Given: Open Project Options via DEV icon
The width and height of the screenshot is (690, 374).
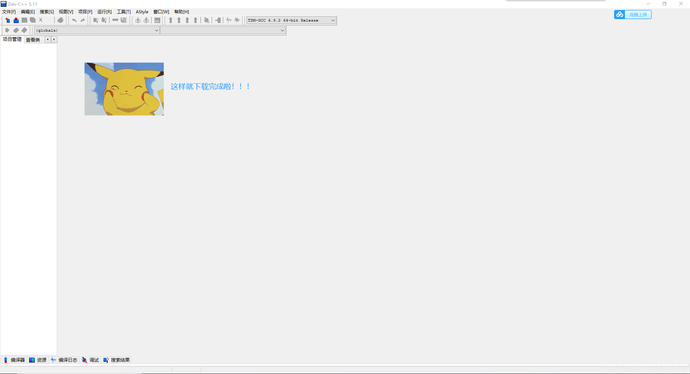Looking at the screenshot, I should click(x=157, y=20).
